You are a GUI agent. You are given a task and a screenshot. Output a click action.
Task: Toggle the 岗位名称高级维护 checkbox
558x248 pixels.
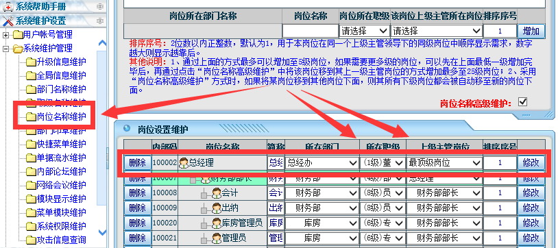tap(522, 102)
